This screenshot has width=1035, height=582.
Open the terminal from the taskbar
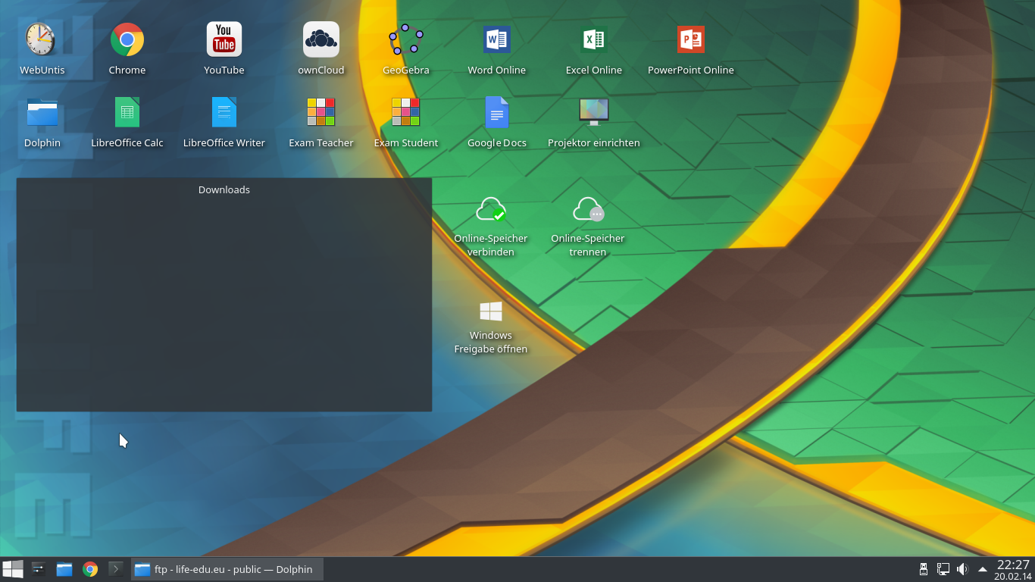coord(116,569)
